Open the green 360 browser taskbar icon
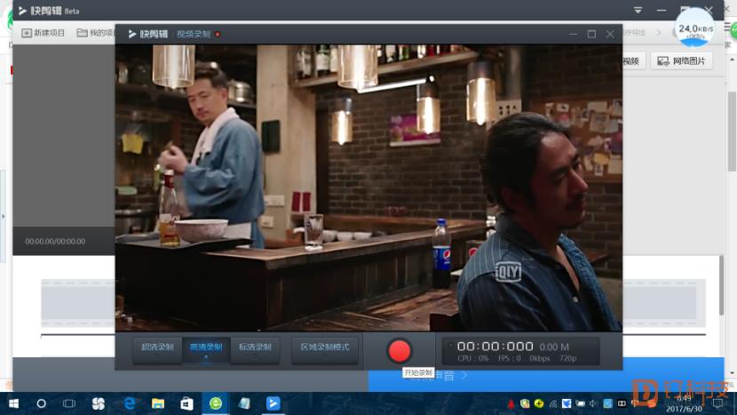Viewport: 737px width, 415px height. coord(215,403)
